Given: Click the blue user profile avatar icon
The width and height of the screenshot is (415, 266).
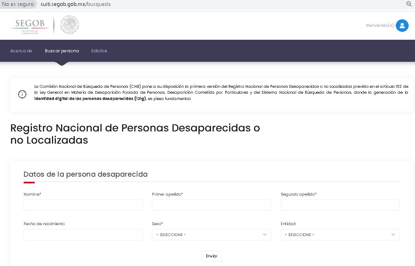Looking at the screenshot, I should pos(402,26).
